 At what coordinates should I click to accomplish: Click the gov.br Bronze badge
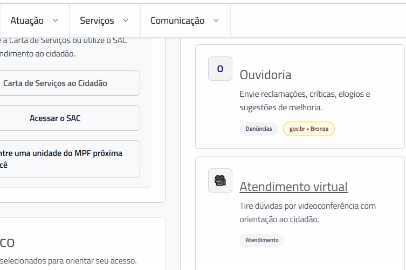(x=308, y=129)
